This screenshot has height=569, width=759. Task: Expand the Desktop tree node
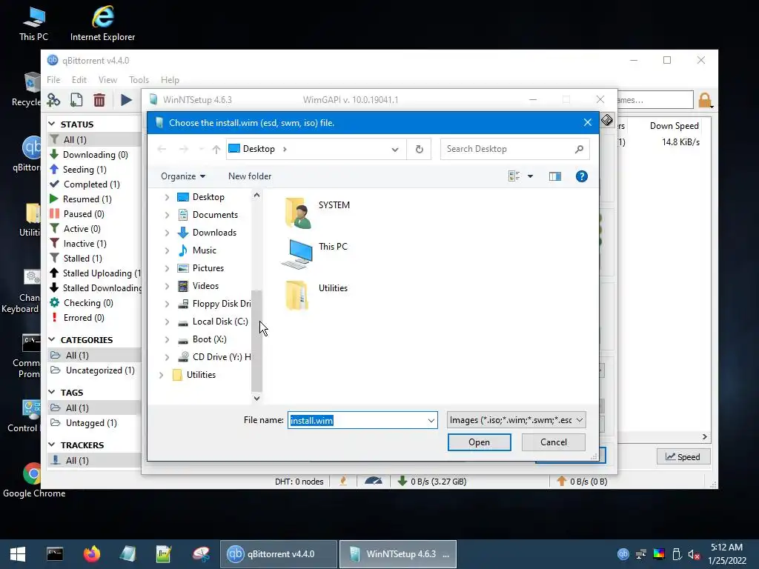[x=167, y=197]
